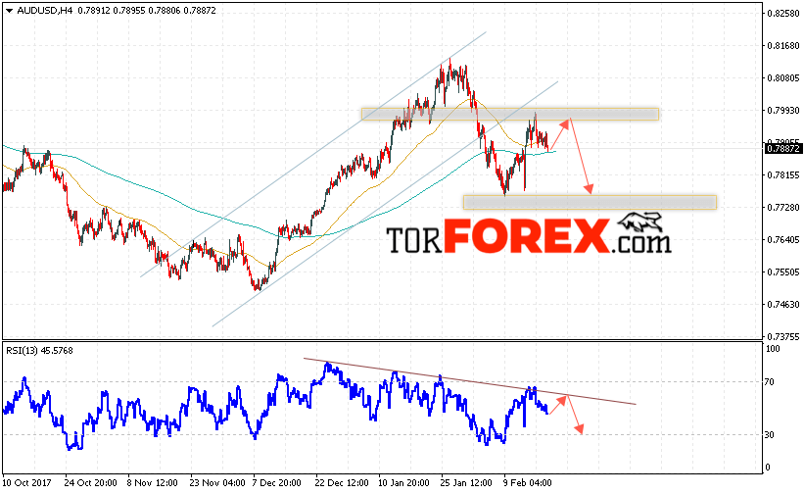Click the 10 Jan 20:00 time label
Image resolution: width=804 pixels, height=494 pixels.
point(403,482)
